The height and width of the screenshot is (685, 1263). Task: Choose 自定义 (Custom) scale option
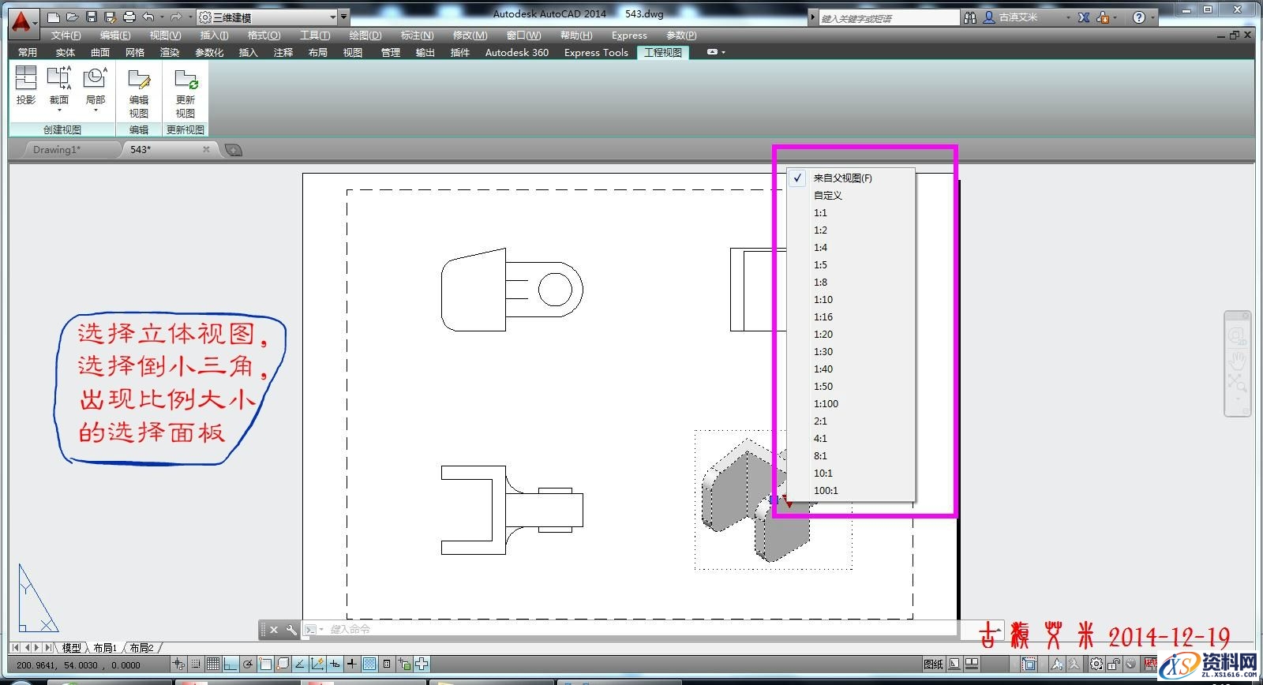828,196
